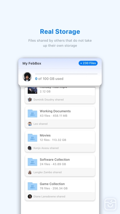Click the 'My FebBox' header title
The image size is (120, 214).
(x=32, y=63)
